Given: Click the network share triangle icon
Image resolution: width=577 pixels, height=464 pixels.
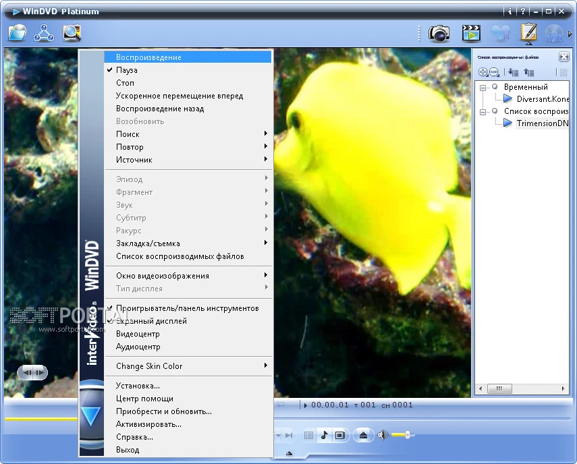Looking at the screenshot, I should click(x=44, y=33).
